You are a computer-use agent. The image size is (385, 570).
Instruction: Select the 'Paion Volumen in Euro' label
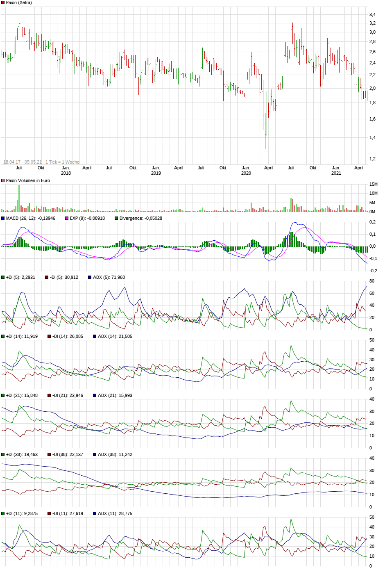pos(28,181)
